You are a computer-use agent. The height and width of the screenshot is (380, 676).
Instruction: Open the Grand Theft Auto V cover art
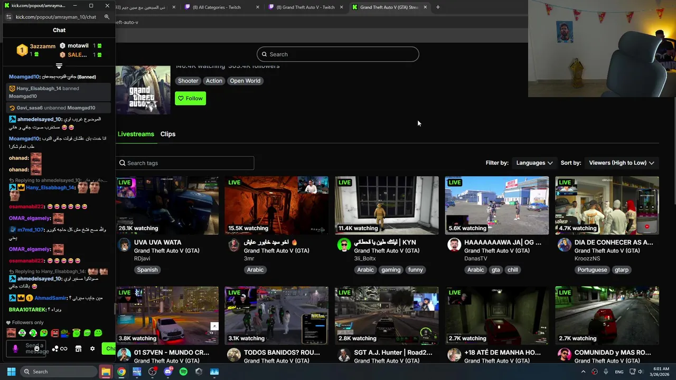point(143,90)
